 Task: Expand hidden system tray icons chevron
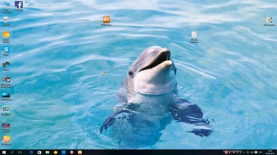[244, 152]
